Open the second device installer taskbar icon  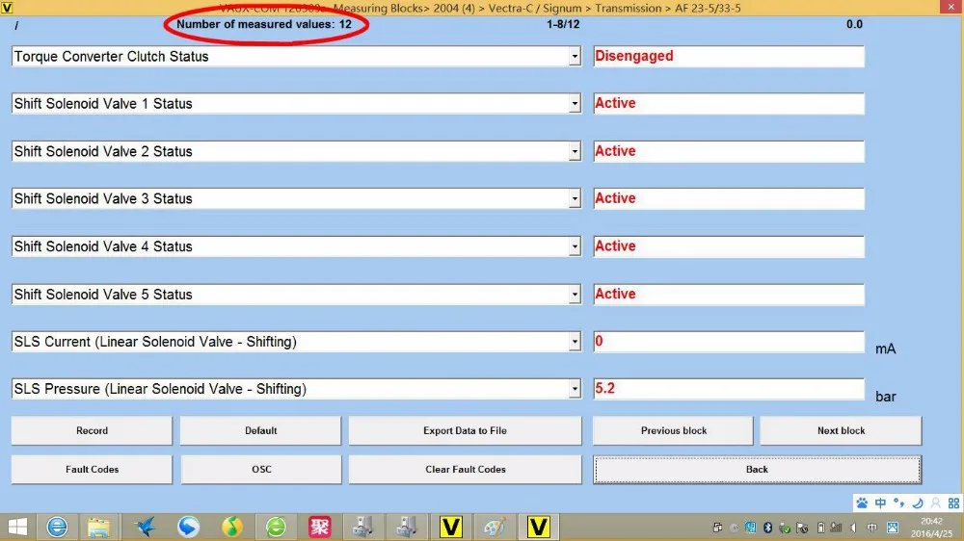point(407,527)
